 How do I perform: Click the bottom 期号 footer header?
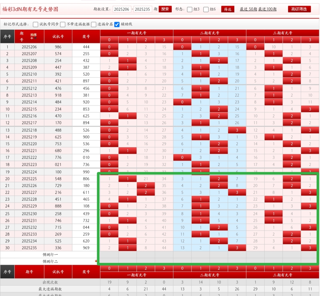[x=29, y=272]
